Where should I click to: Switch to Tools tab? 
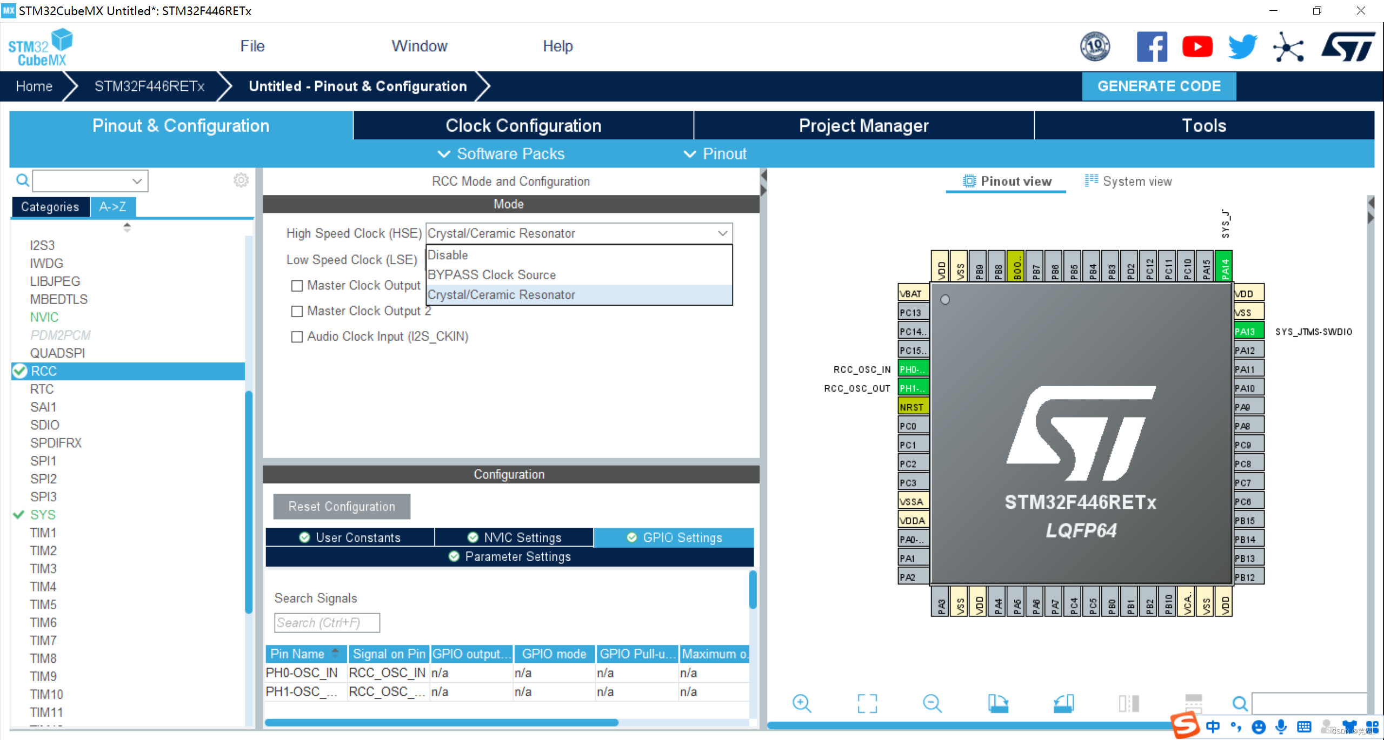point(1204,125)
